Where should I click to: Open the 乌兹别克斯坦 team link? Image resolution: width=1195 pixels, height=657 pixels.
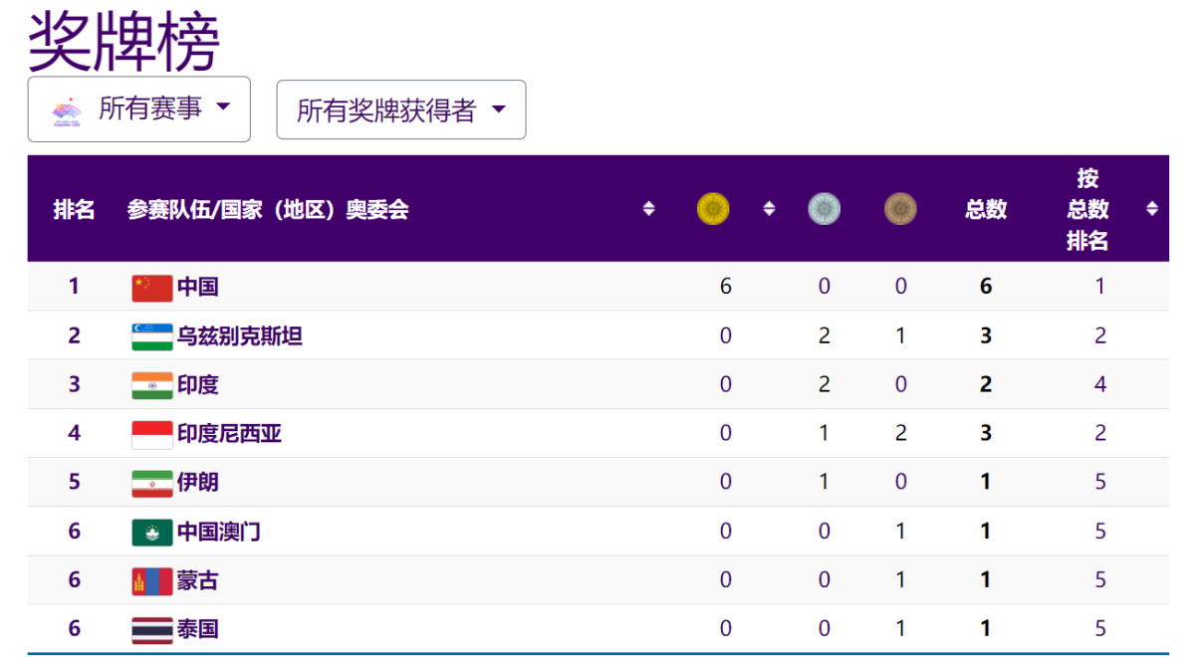[239, 336]
